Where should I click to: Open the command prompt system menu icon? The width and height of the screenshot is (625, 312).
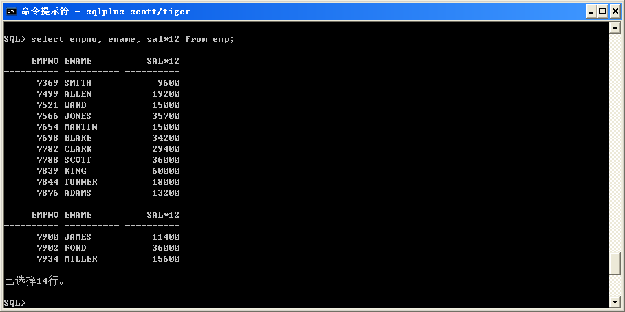[12, 11]
